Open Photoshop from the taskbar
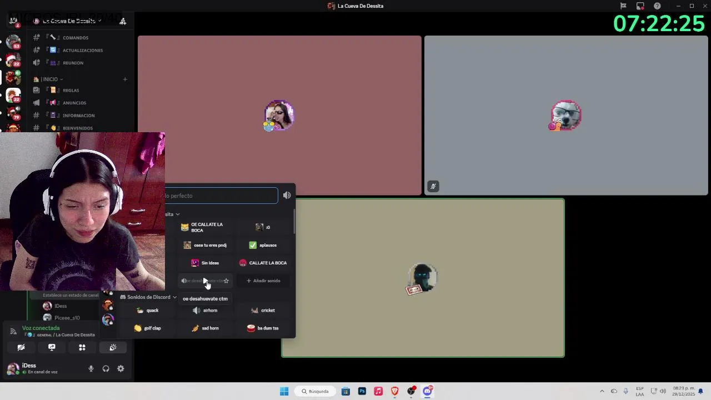The width and height of the screenshot is (711, 400). click(362, 391)
